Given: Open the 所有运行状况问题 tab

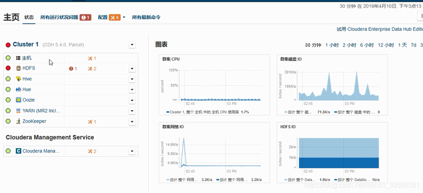Looking at the screenshot, I should click(x=59, y=17).
